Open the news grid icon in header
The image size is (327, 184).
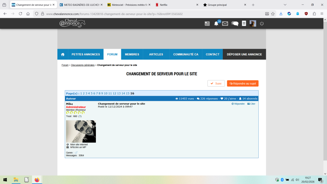(x=207, y=24)
